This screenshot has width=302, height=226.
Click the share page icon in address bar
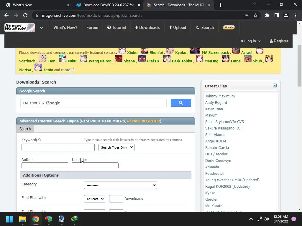[x=246, y=15]
